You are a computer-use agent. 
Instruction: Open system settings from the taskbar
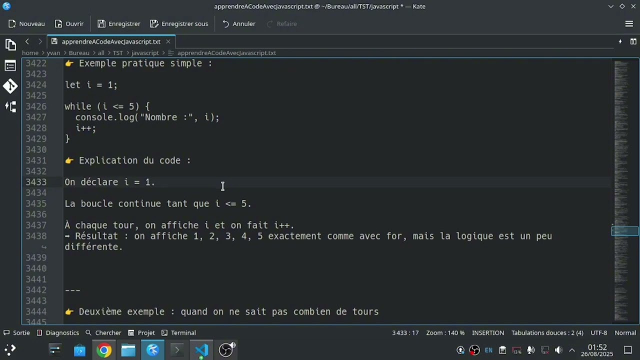coord(54,350)
